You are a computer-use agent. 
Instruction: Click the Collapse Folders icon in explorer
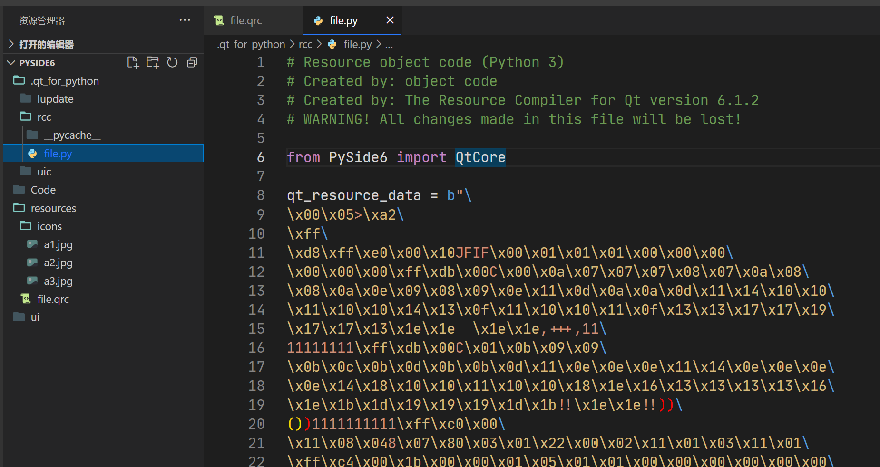(192, 62)
